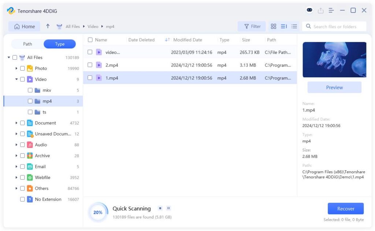375x231 pixels.
Task: Select all files with header checkbox
Action: 90,40
